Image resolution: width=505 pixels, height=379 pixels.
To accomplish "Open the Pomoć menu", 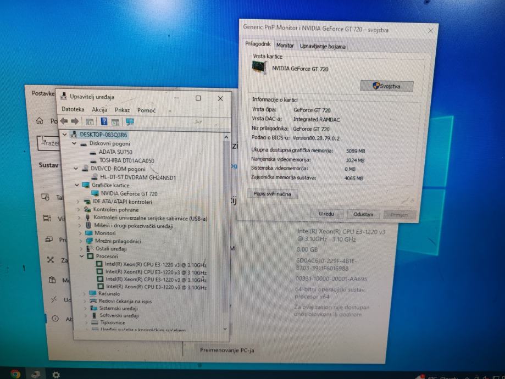I will (x=146, y=110).
